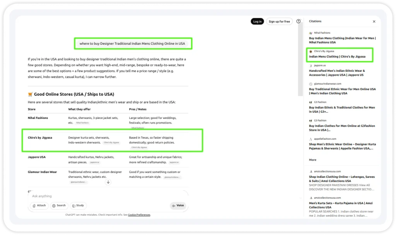Click the main chat vertical scrollbar
396x235 pixels.
point(300,58)
